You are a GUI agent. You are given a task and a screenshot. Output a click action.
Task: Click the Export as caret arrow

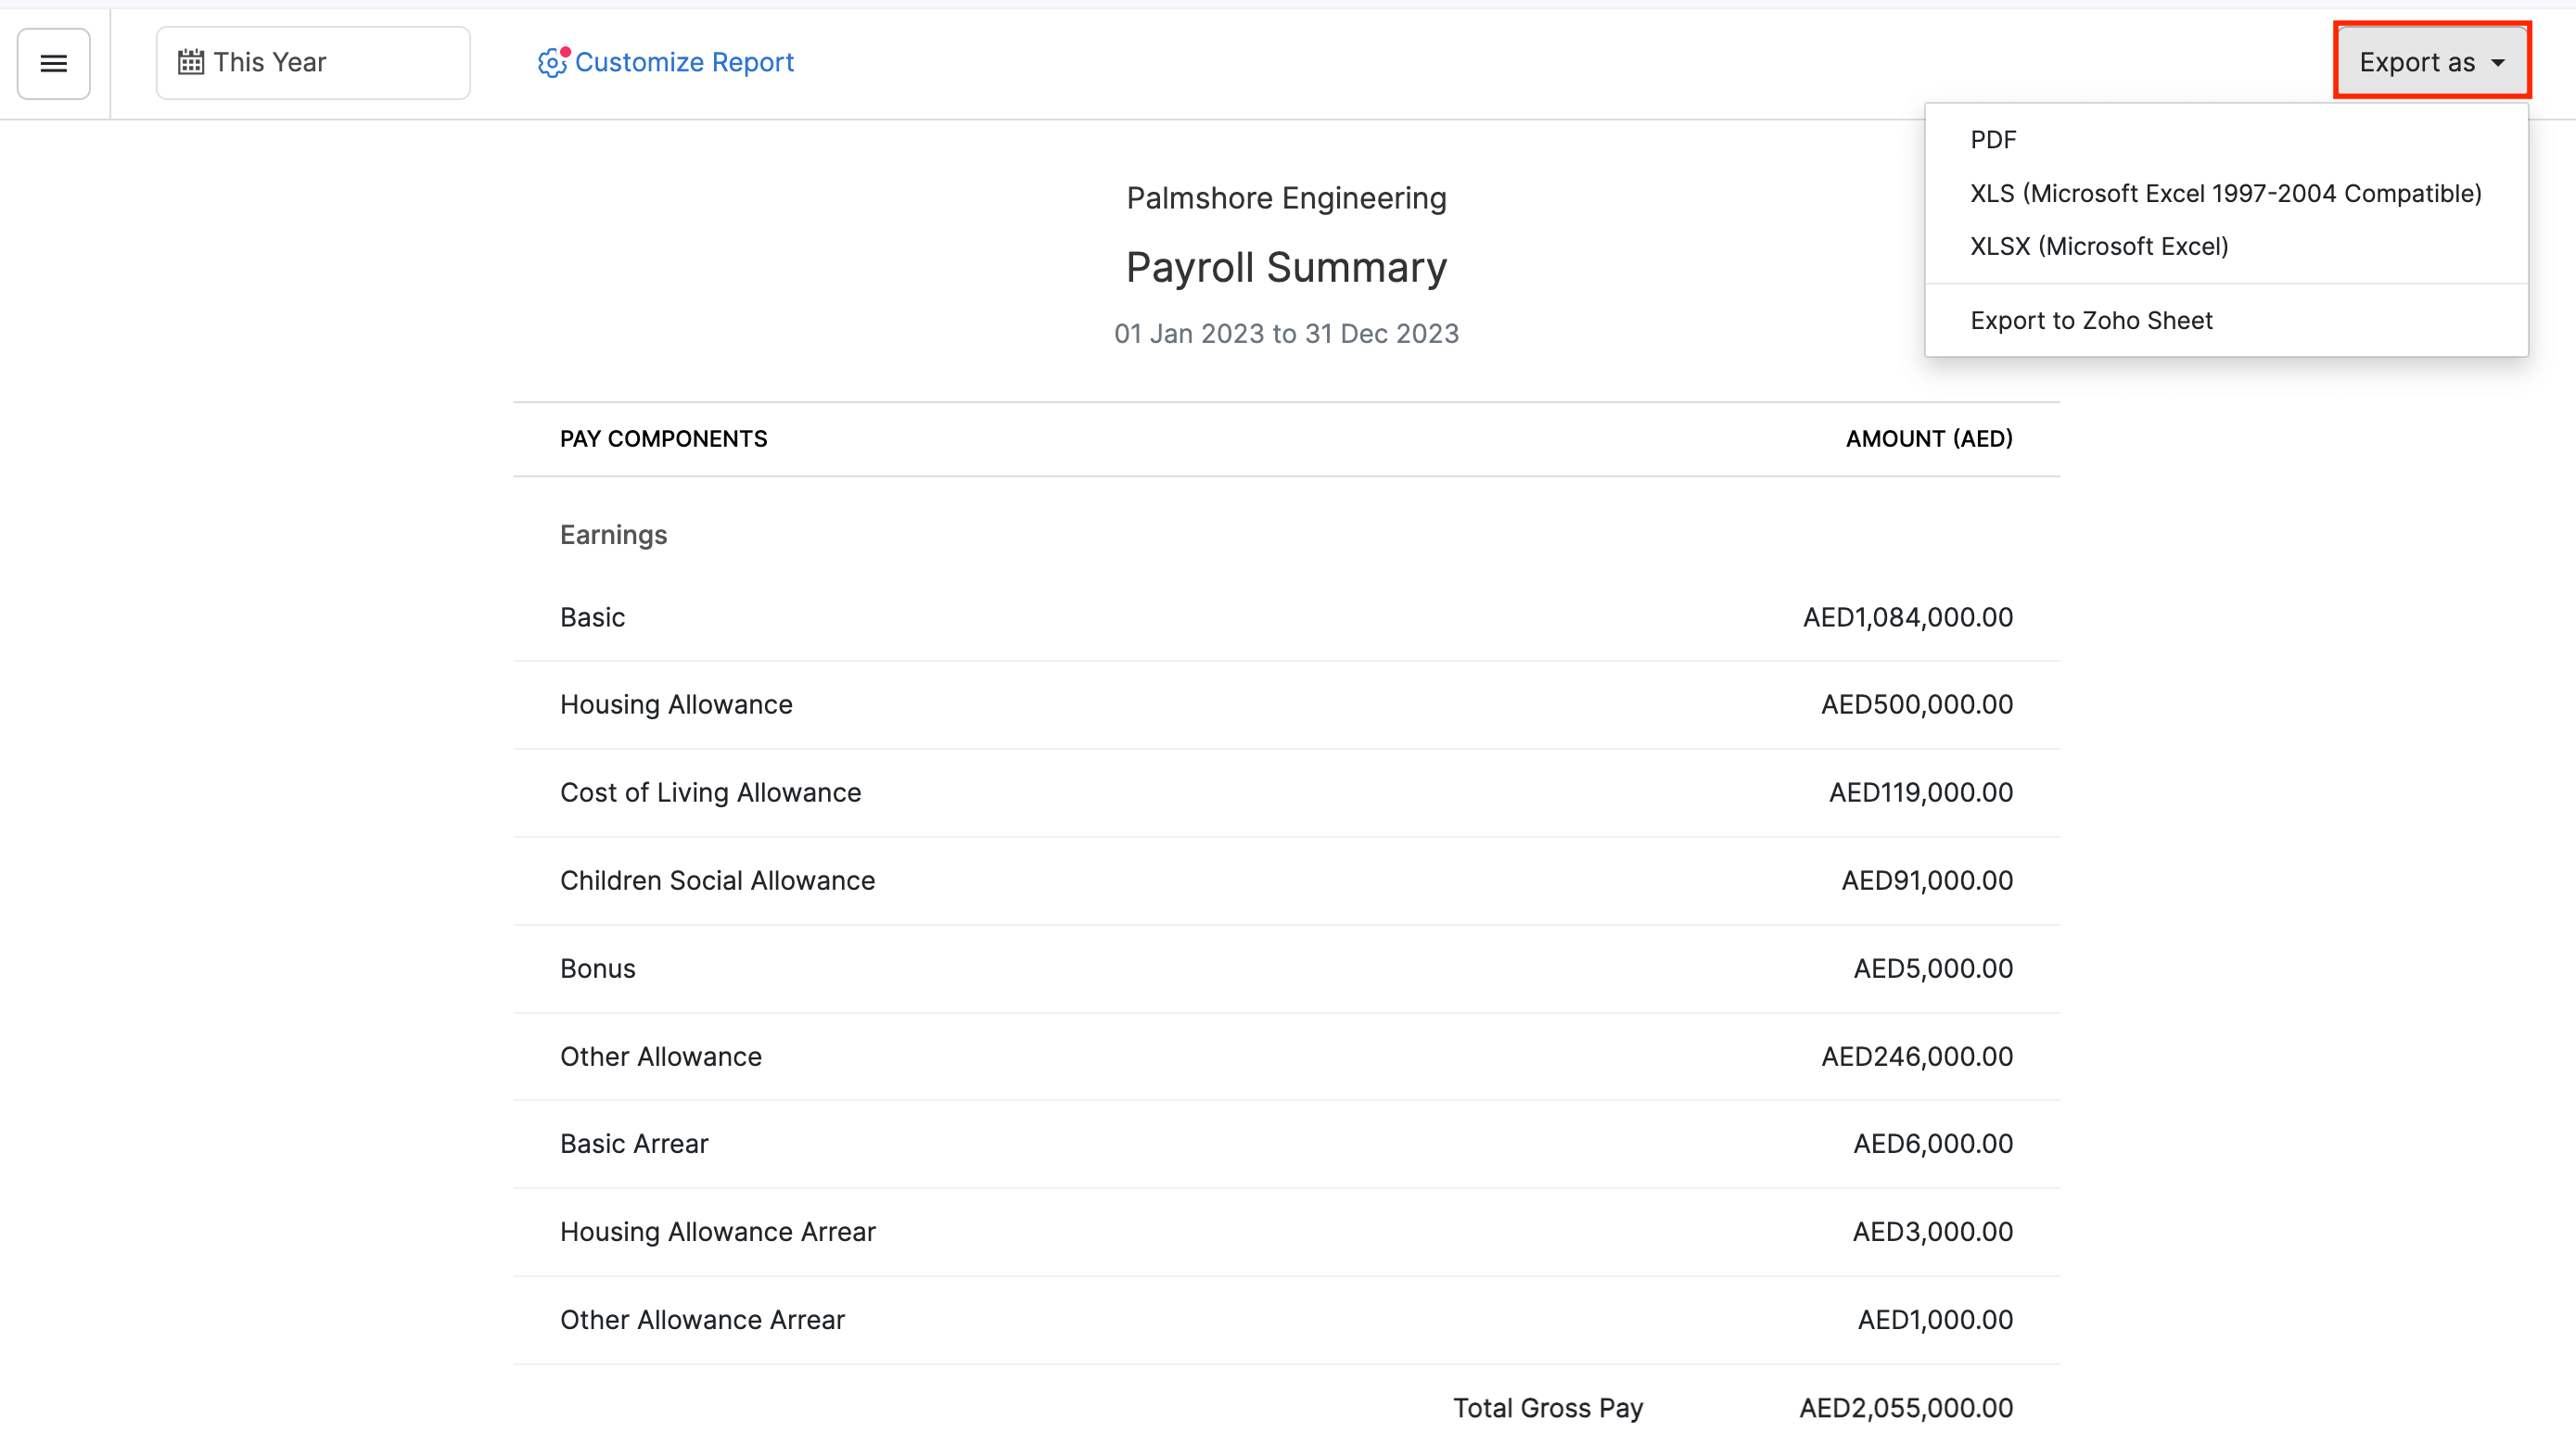2498,63
